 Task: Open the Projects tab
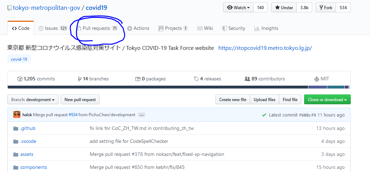pyautogui.click(x=173, y=28)
